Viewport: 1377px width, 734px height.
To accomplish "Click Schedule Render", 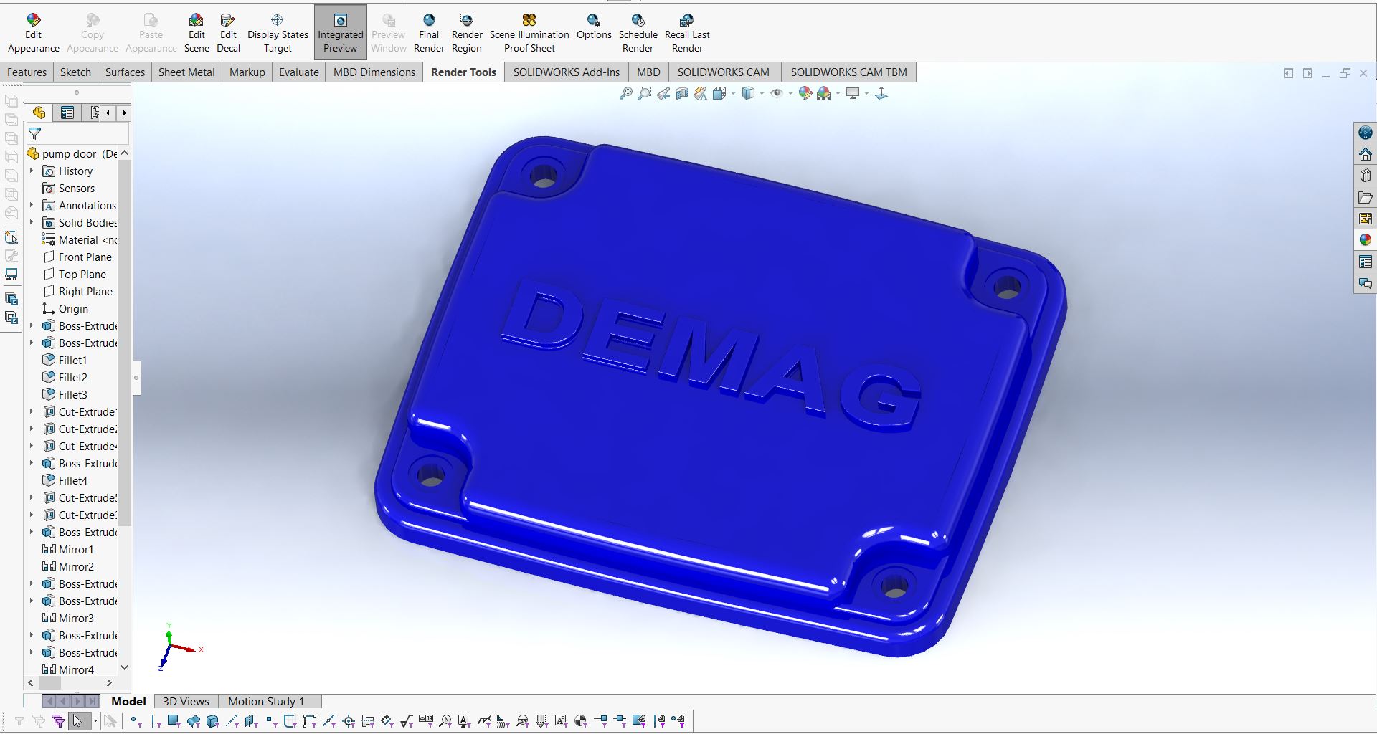I will (x=638, y=33).
